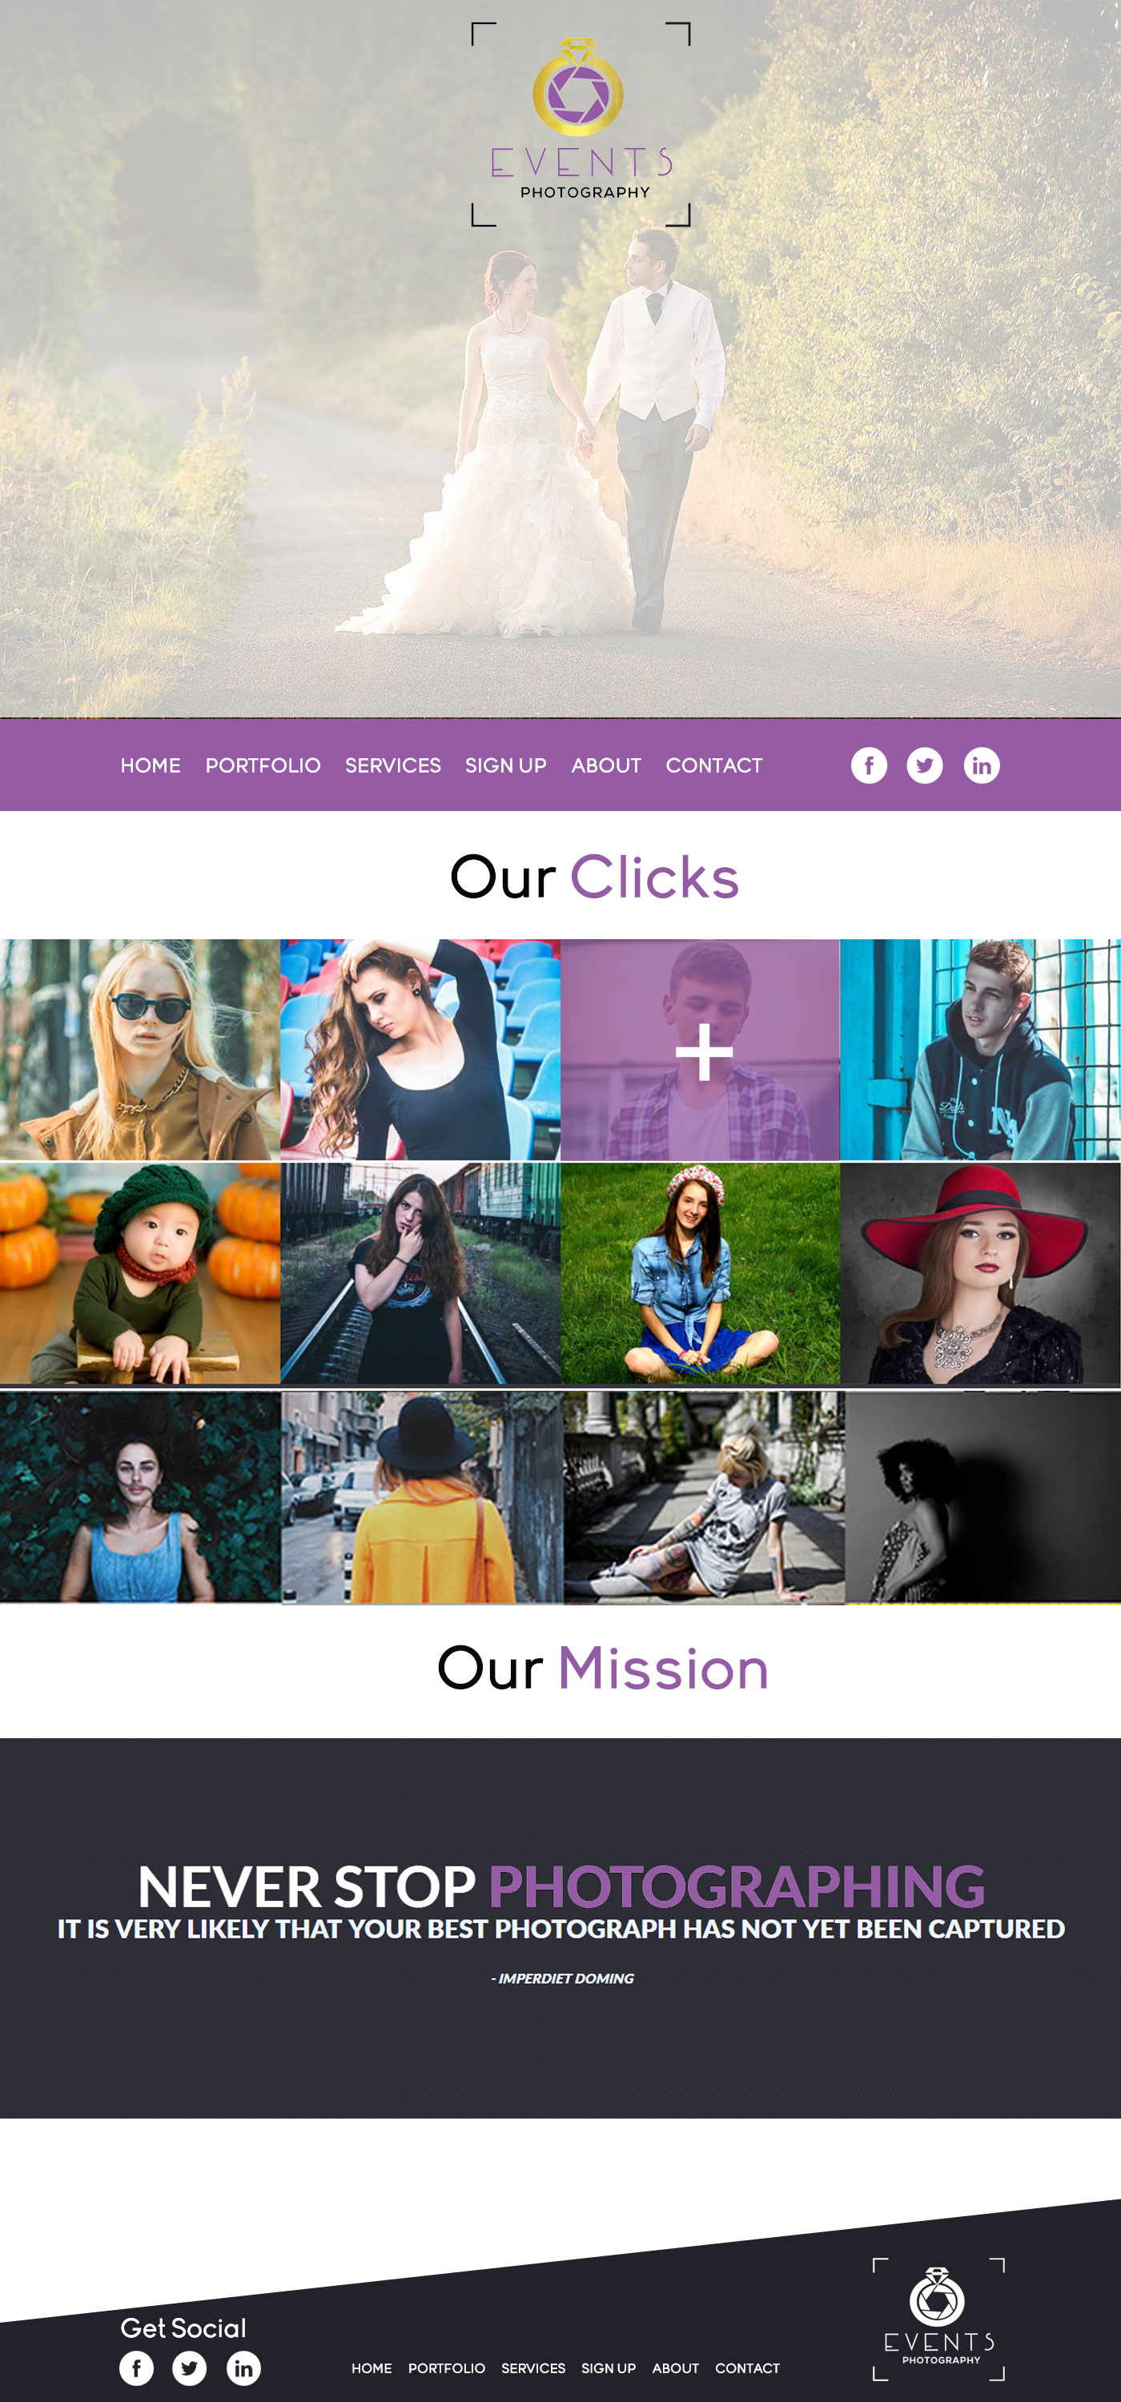Click the white plus icon on purple thumbnail

click(703, 1052)
